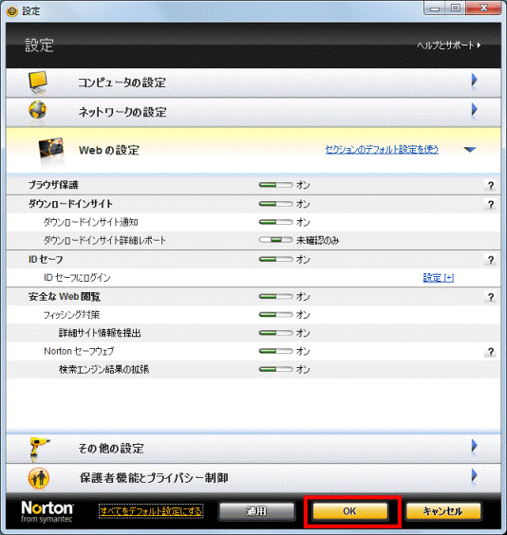507x535 pixels.
Task: Adjust ダウンロードインサイト詳細レポート slider
Action: (275, 240)
